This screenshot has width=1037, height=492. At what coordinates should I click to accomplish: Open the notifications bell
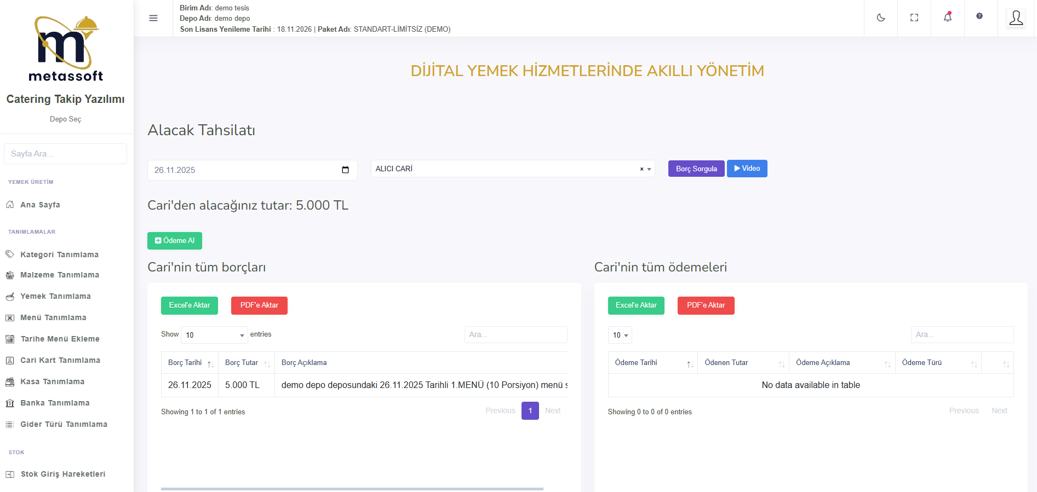click(x=948, y=18)
